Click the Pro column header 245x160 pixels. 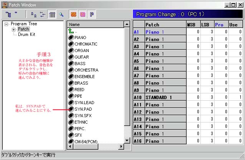pos(219,24)
